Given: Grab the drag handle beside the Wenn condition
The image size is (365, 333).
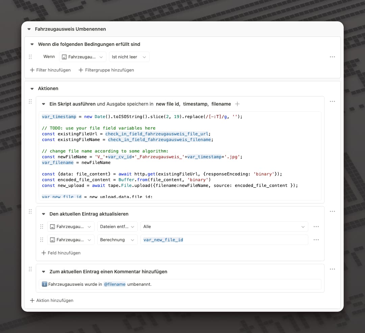Looking at the screenshot, I should 30,57.
